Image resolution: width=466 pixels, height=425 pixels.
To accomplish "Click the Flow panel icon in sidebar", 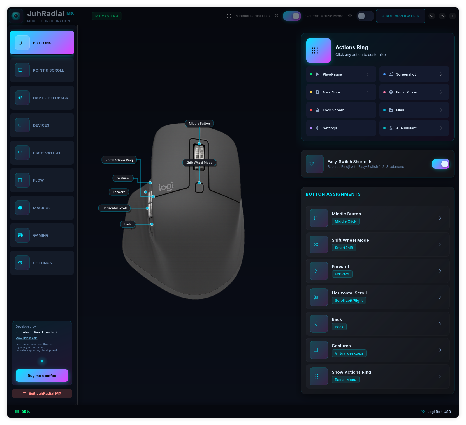I will [x=22, y=180].
